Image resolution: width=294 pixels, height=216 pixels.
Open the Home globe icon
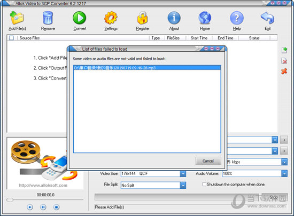pyautogui.click(x=205, y=18)
